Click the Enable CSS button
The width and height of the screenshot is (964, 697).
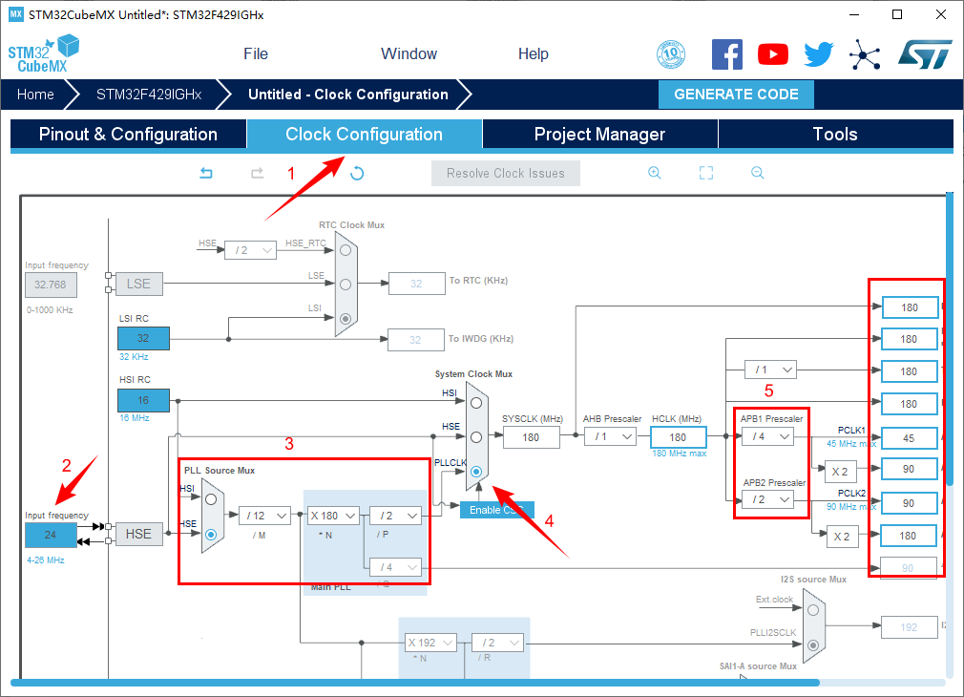pos(496,510)
